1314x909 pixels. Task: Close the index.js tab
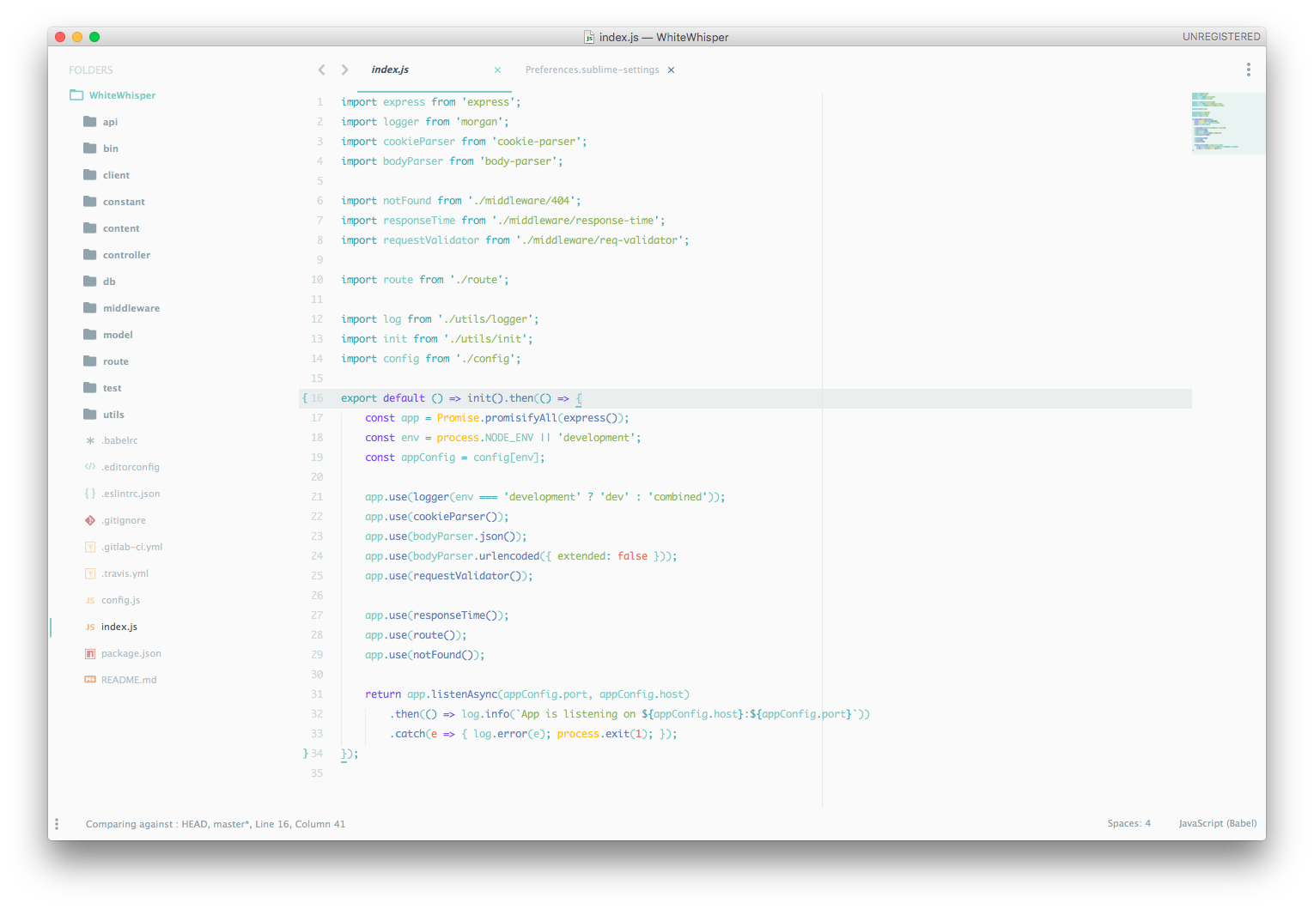click(x=497, y=70)
